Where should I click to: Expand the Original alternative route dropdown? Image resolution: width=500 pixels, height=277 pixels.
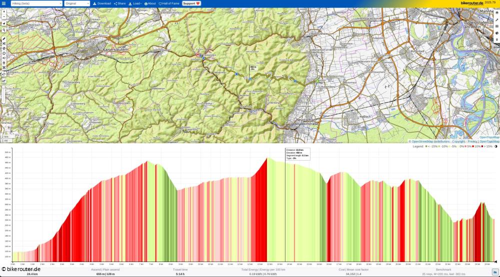pos(77,3)
